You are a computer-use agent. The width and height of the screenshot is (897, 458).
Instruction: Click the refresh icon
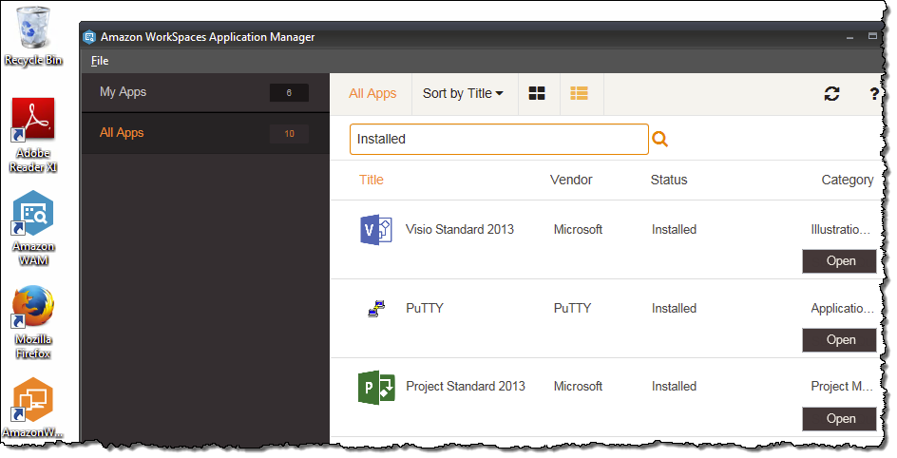(x=831, y=93)
